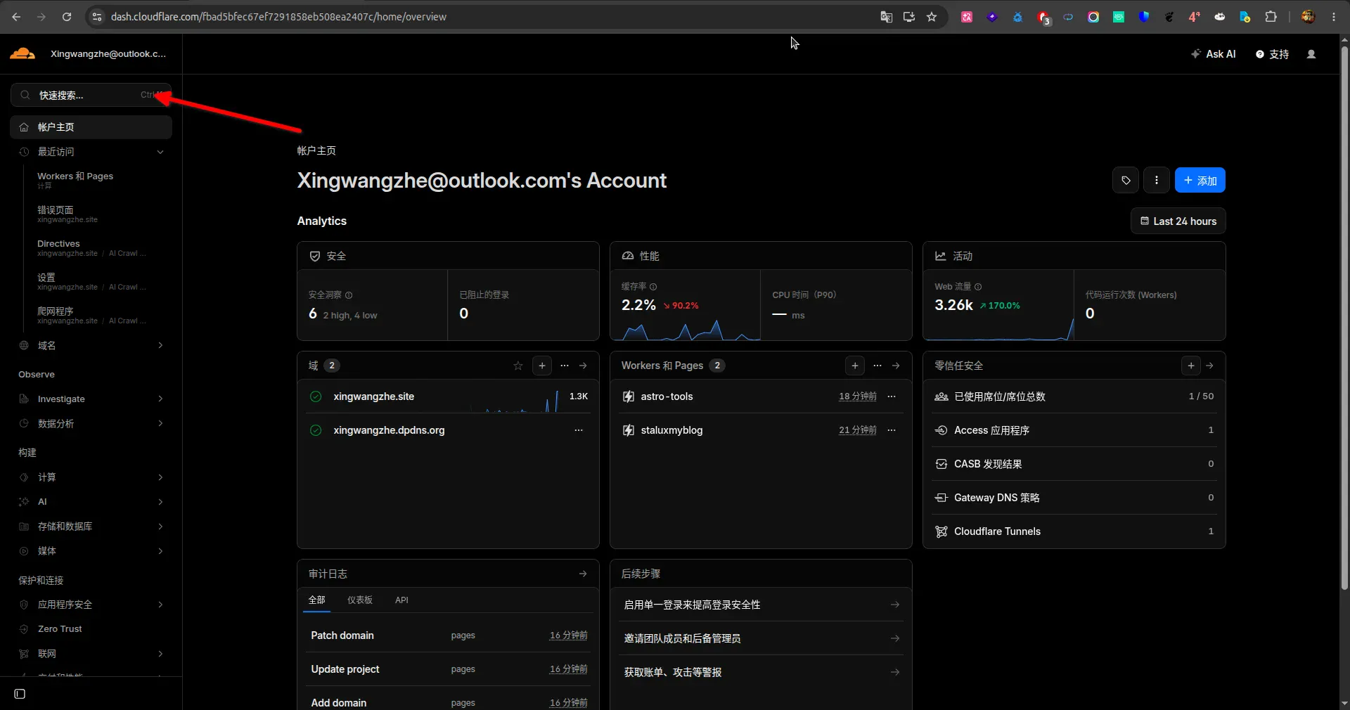This screenshot has height=710, width=1350.
Task: Click the info icon next to the cache rate label
Action: tap(653, 287)
